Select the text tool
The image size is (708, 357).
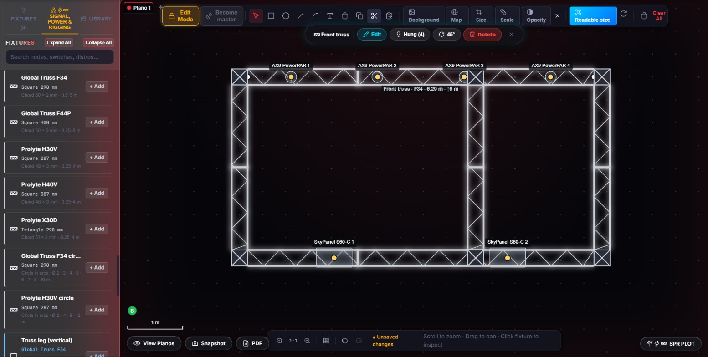click(x=330, y=16)
